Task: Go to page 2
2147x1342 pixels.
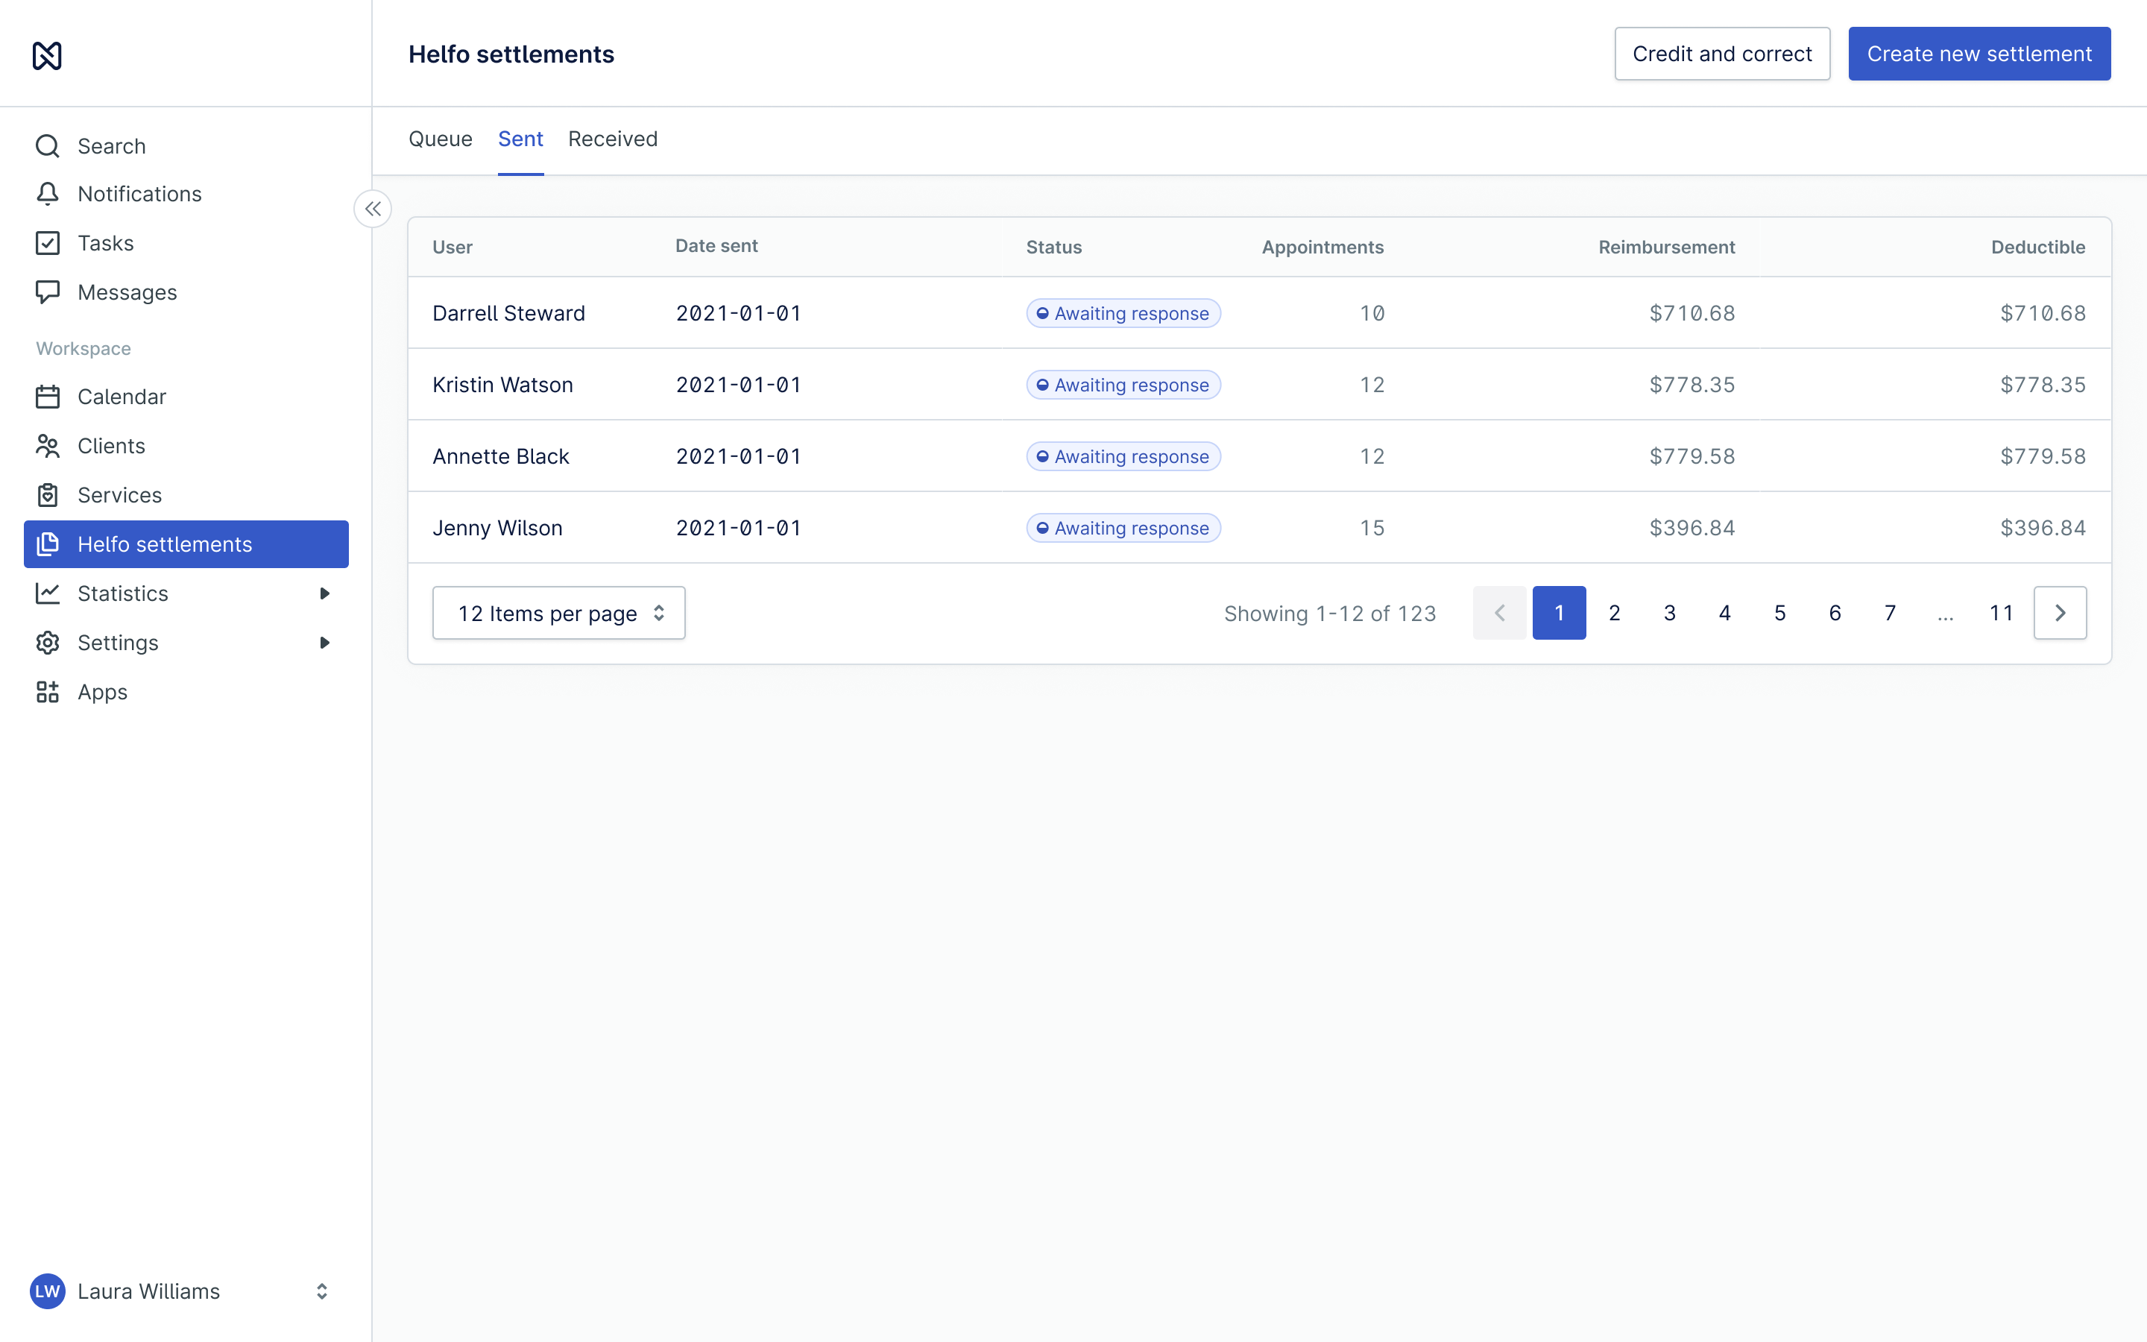Action: [1615, 612]
